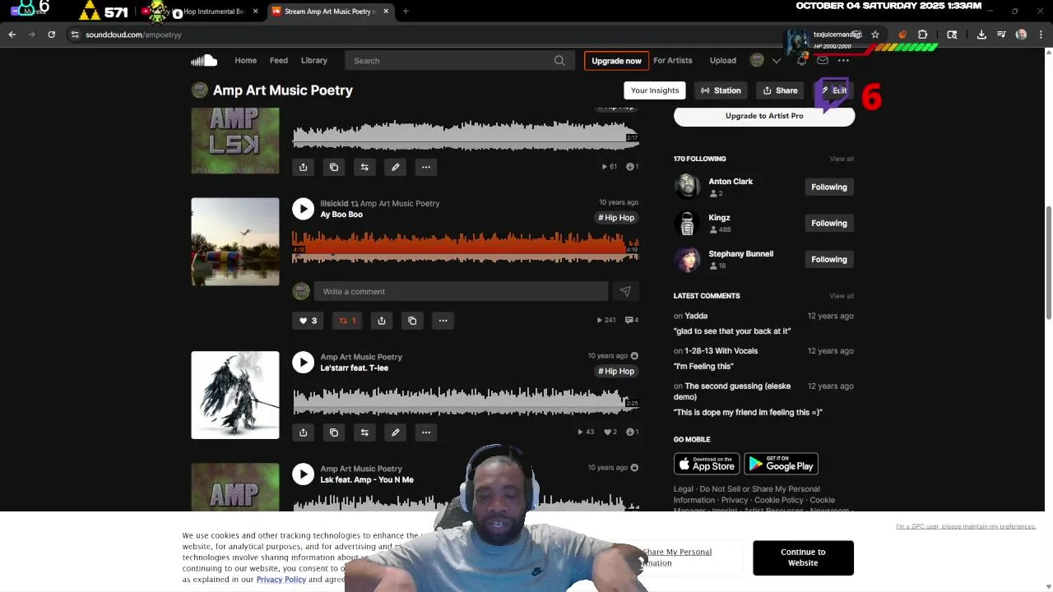
Task: Share the track with 61 plays
Action: point(303,167)
